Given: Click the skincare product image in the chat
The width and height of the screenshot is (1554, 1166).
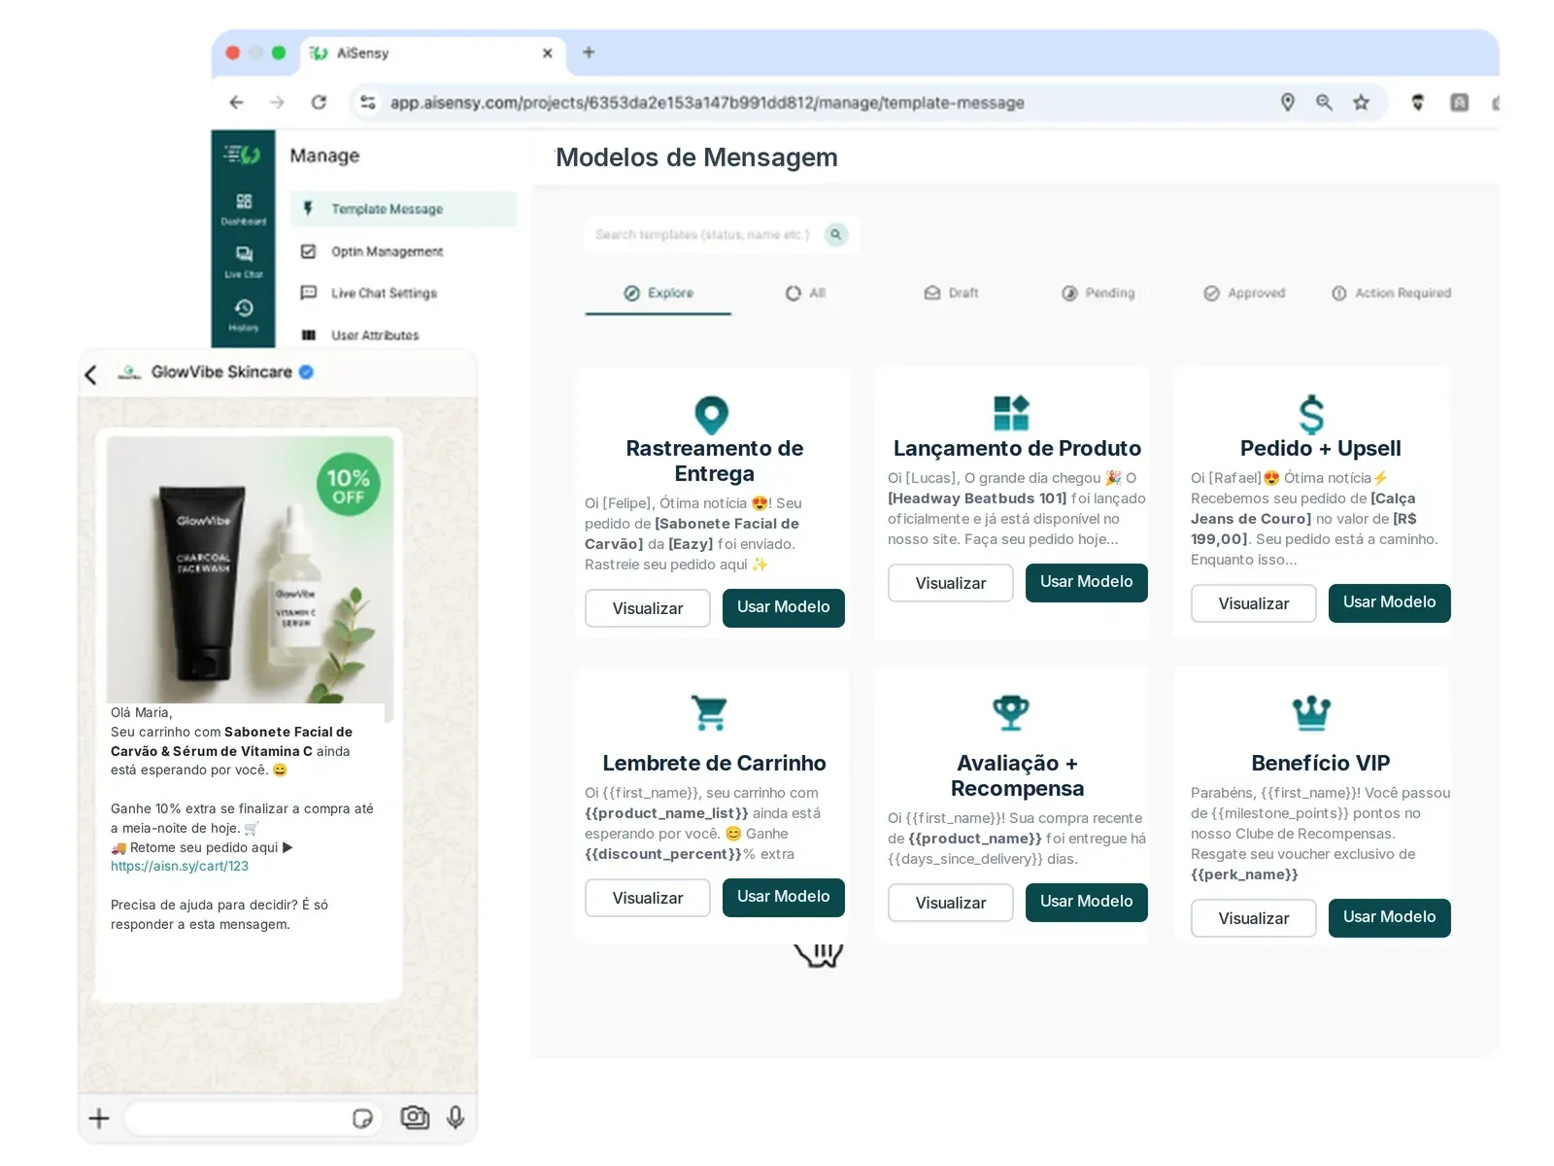Looking at the screenshot, I should pos(250,569).
